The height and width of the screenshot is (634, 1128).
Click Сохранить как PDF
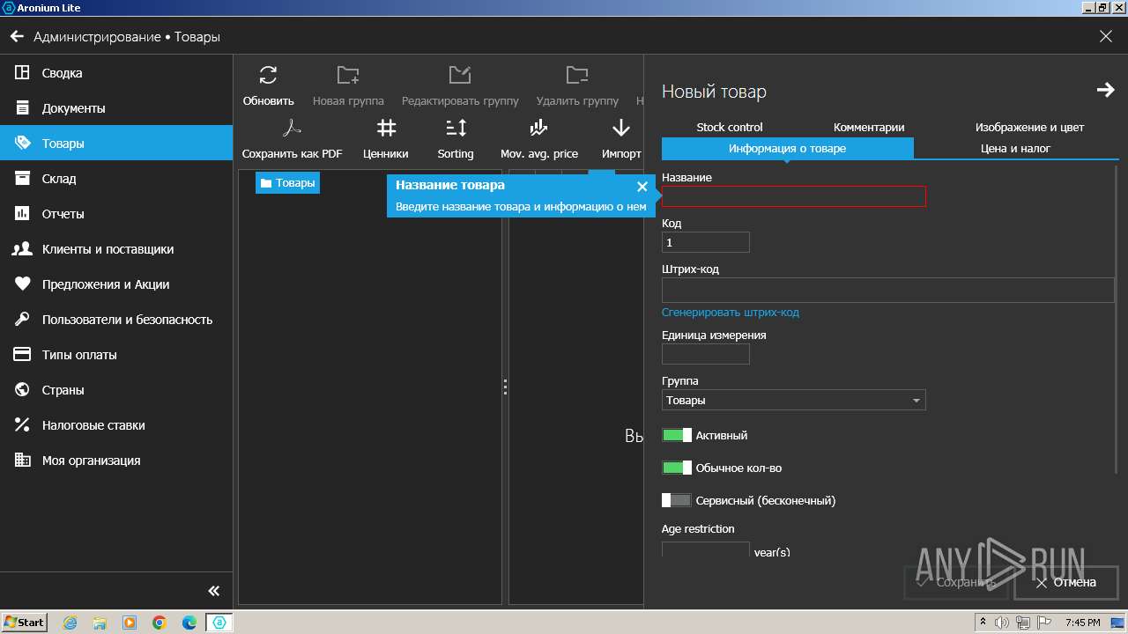pos(292,139)
